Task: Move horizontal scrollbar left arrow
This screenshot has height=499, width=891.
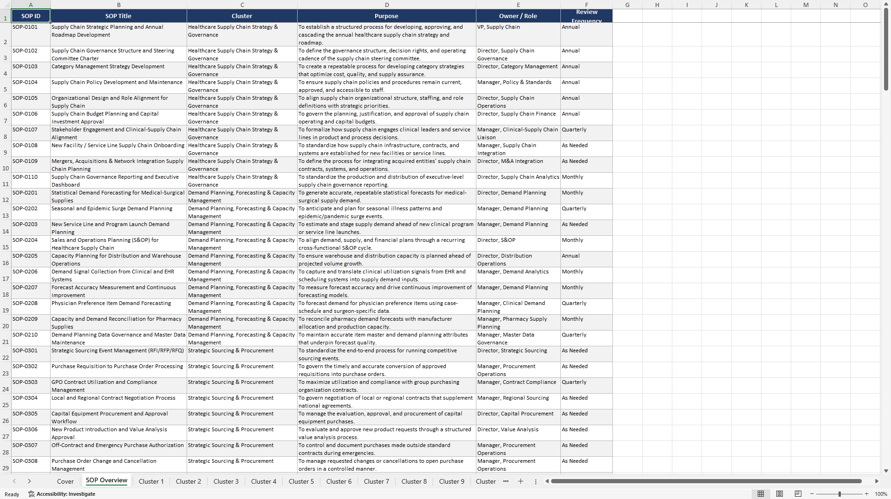Action: 547,481
